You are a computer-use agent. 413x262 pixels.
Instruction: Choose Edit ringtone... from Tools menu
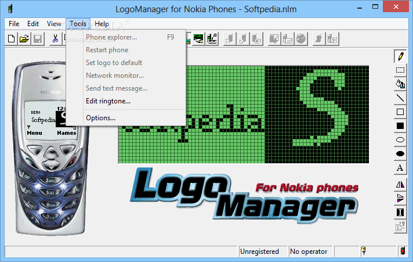tap(126, 101)
